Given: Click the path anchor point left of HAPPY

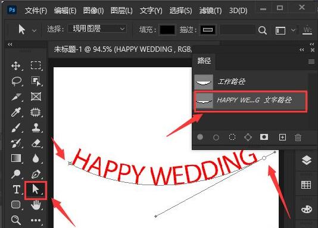Looking at the screenshot, I should tap(70, 163).
